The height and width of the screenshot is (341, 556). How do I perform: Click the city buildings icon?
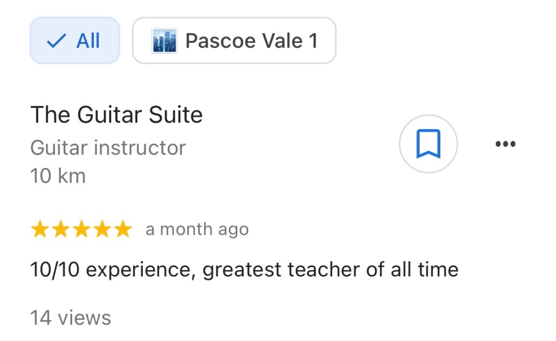click(165, 41)
